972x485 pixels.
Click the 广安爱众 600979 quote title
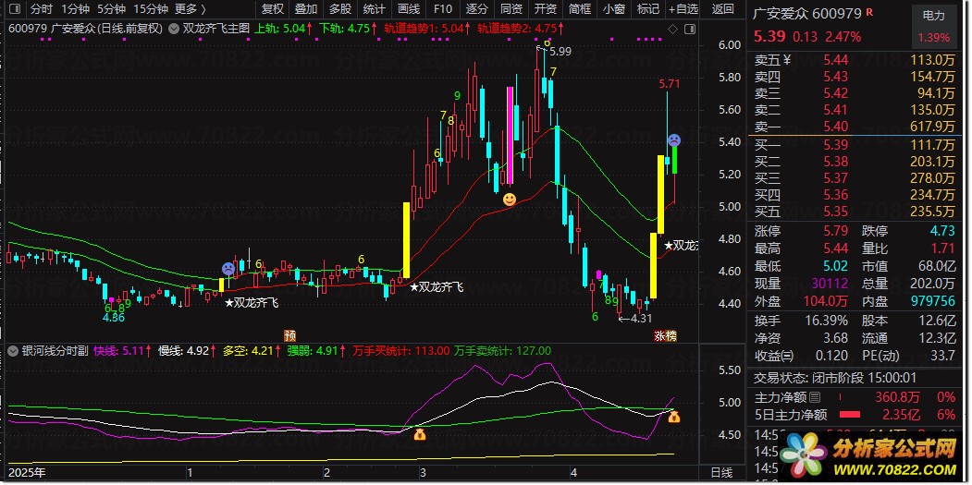pyautogui.click(x=807, y=13)
